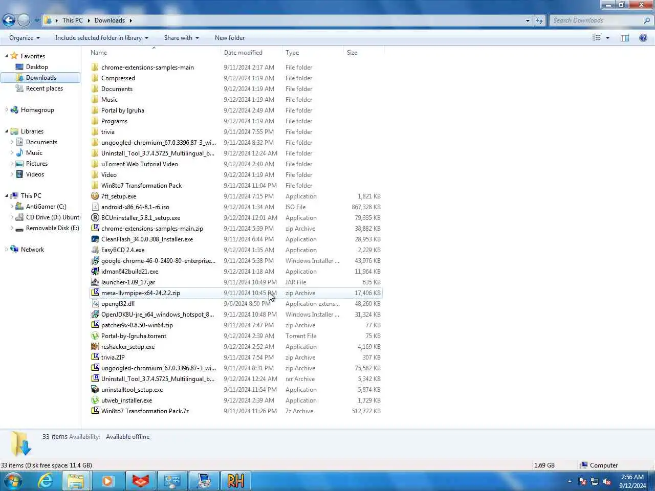The image size is (655, 491).
Task: Open Include selected folder in library menu
Action: coord(102,38)
